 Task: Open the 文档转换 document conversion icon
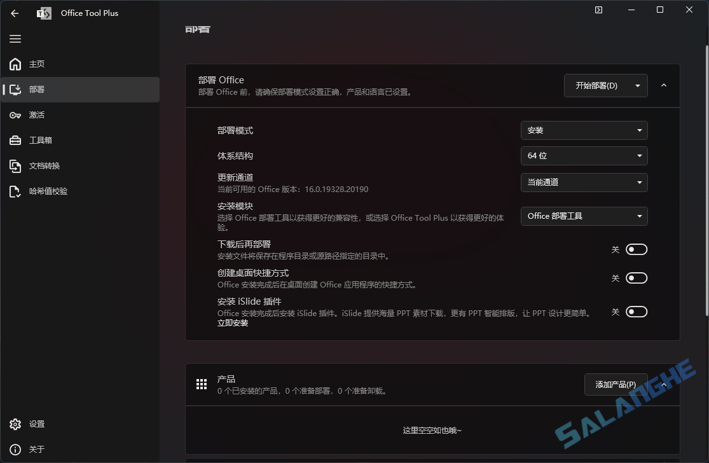tap(14, 165)
